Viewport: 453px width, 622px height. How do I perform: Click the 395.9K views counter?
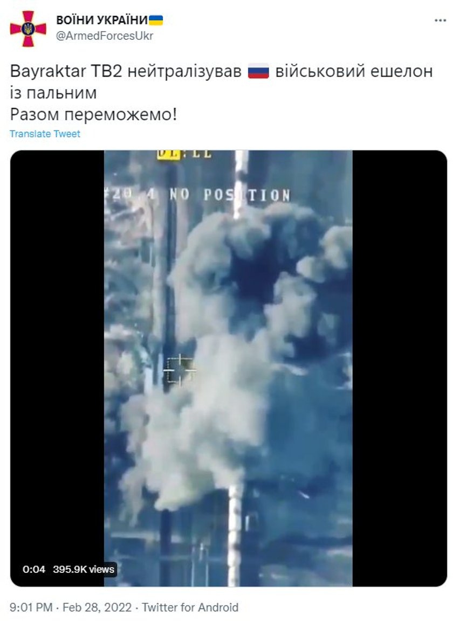pos(84,569)
